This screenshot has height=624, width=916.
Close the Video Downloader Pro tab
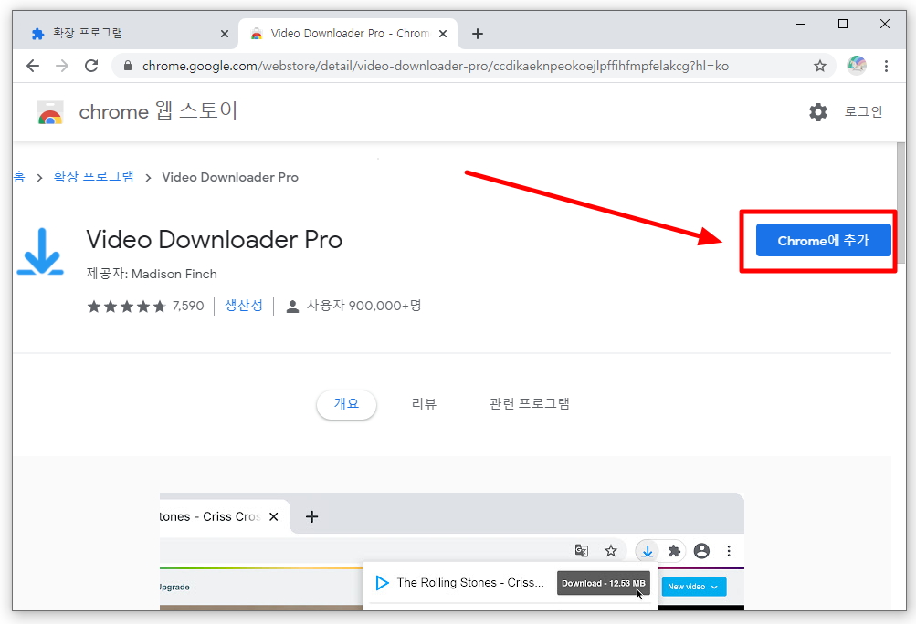click(443, 34)
